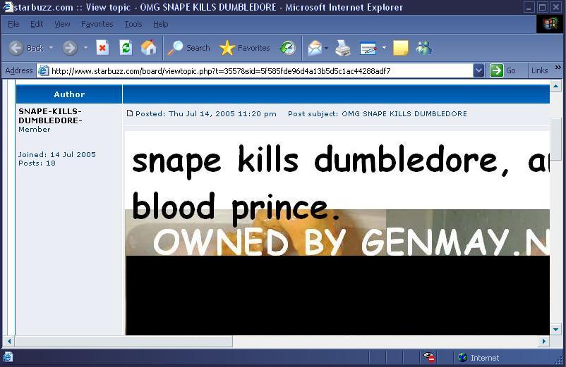Open the Edit menu

point(37,24)
